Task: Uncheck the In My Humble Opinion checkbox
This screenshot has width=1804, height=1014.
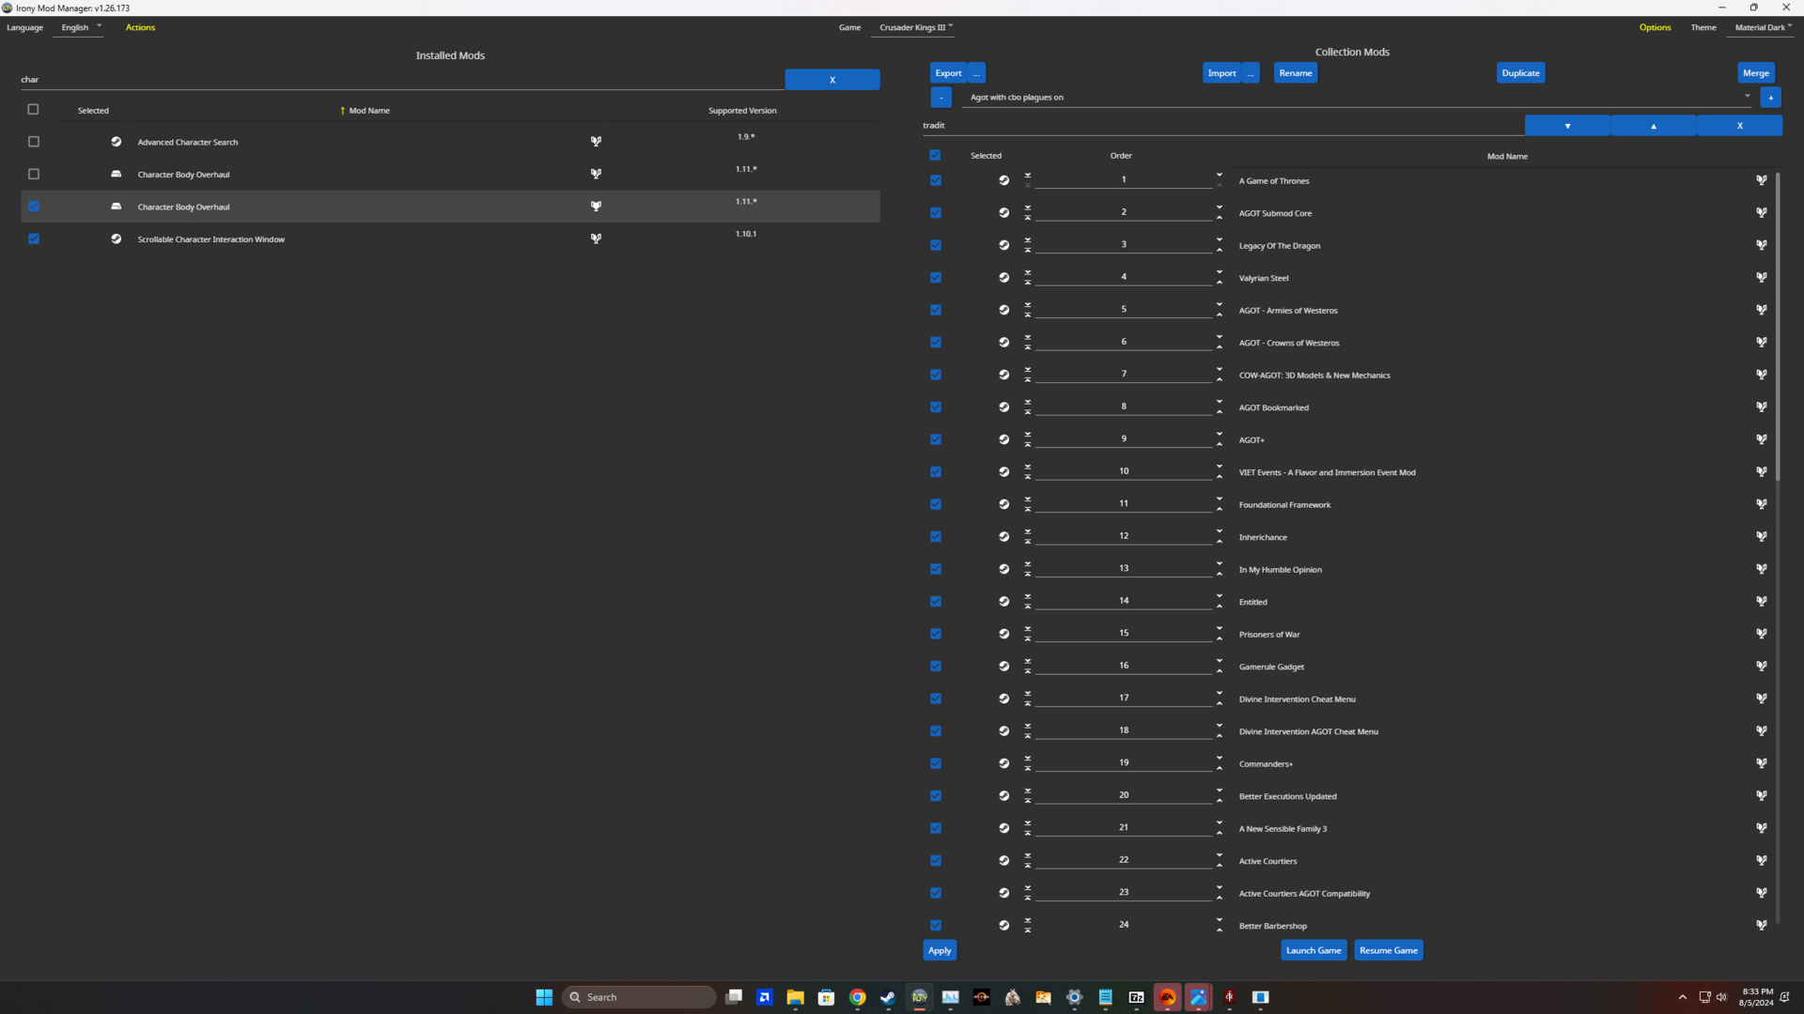Action: pyautogui.click(x=936, y=569)
